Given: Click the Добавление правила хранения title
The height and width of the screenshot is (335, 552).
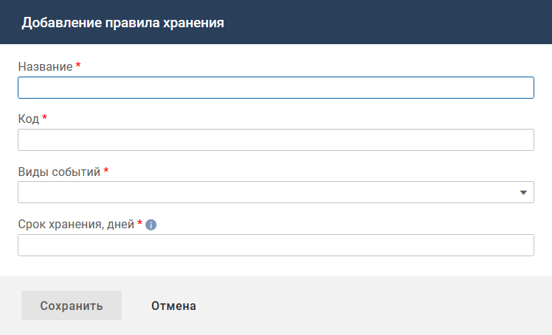Looking at the screenshot, I should [123, 23].
